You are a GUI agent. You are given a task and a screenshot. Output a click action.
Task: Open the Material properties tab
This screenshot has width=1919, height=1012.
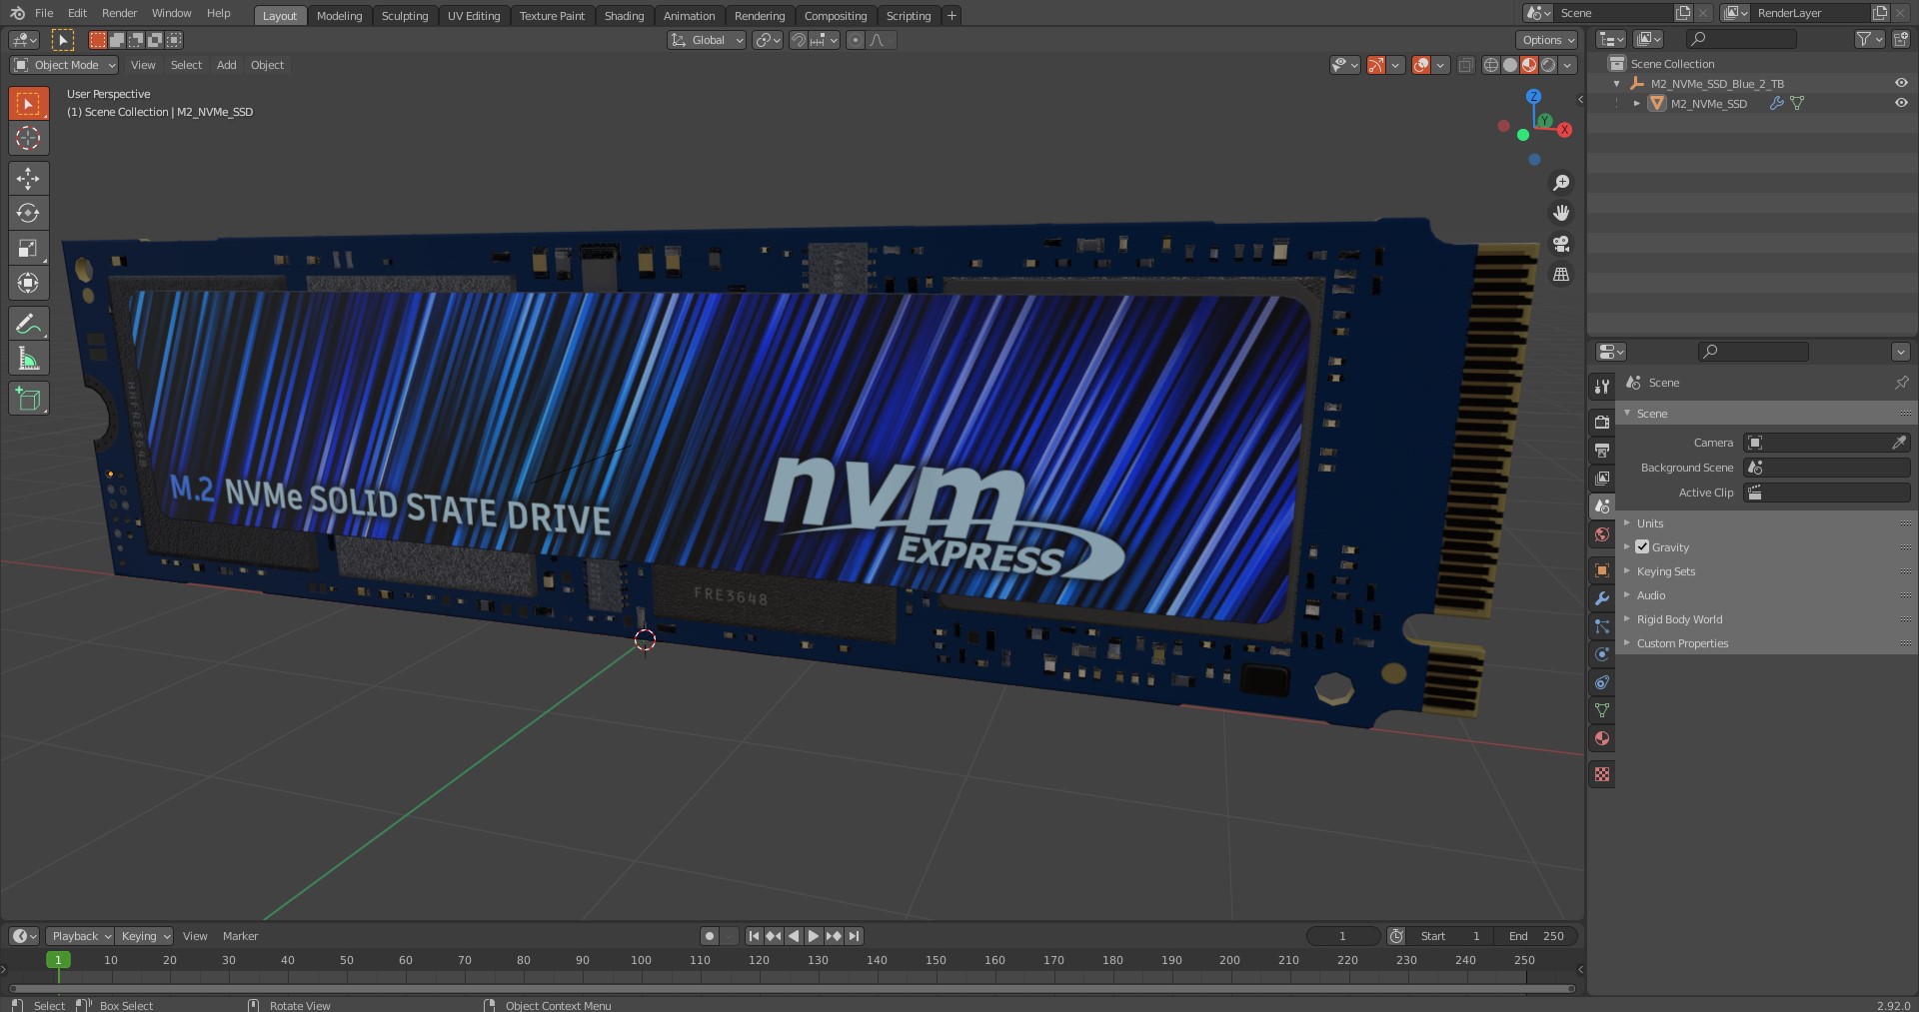1602,738
